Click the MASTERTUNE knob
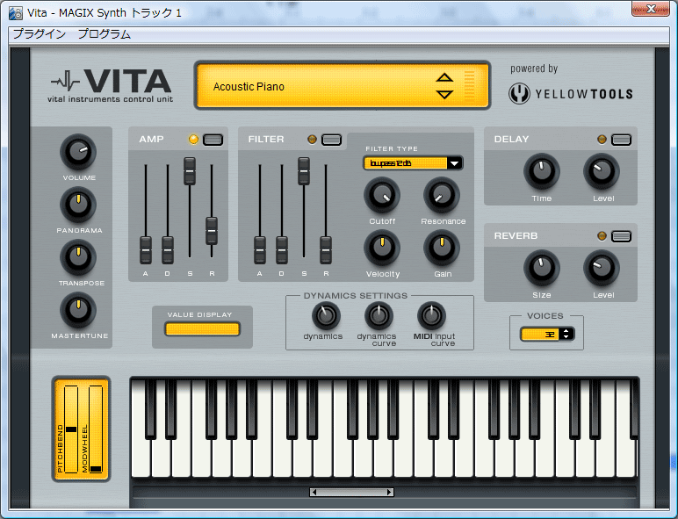 tap(78, 310)
